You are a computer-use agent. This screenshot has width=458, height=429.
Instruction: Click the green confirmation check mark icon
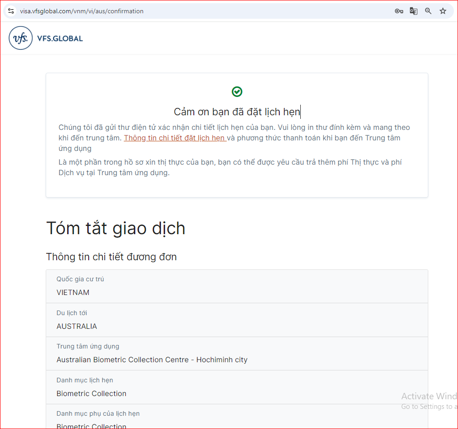coord(237,91)
